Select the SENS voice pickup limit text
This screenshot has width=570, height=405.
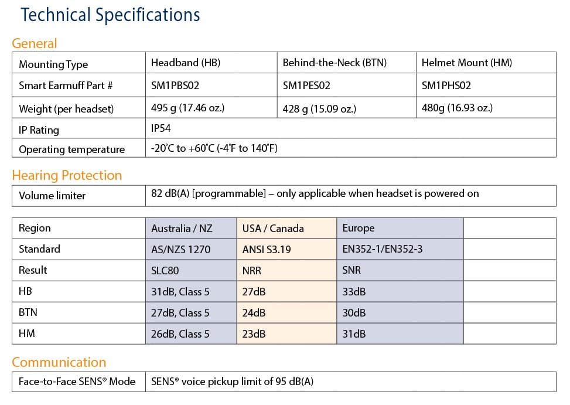(233, 382)
